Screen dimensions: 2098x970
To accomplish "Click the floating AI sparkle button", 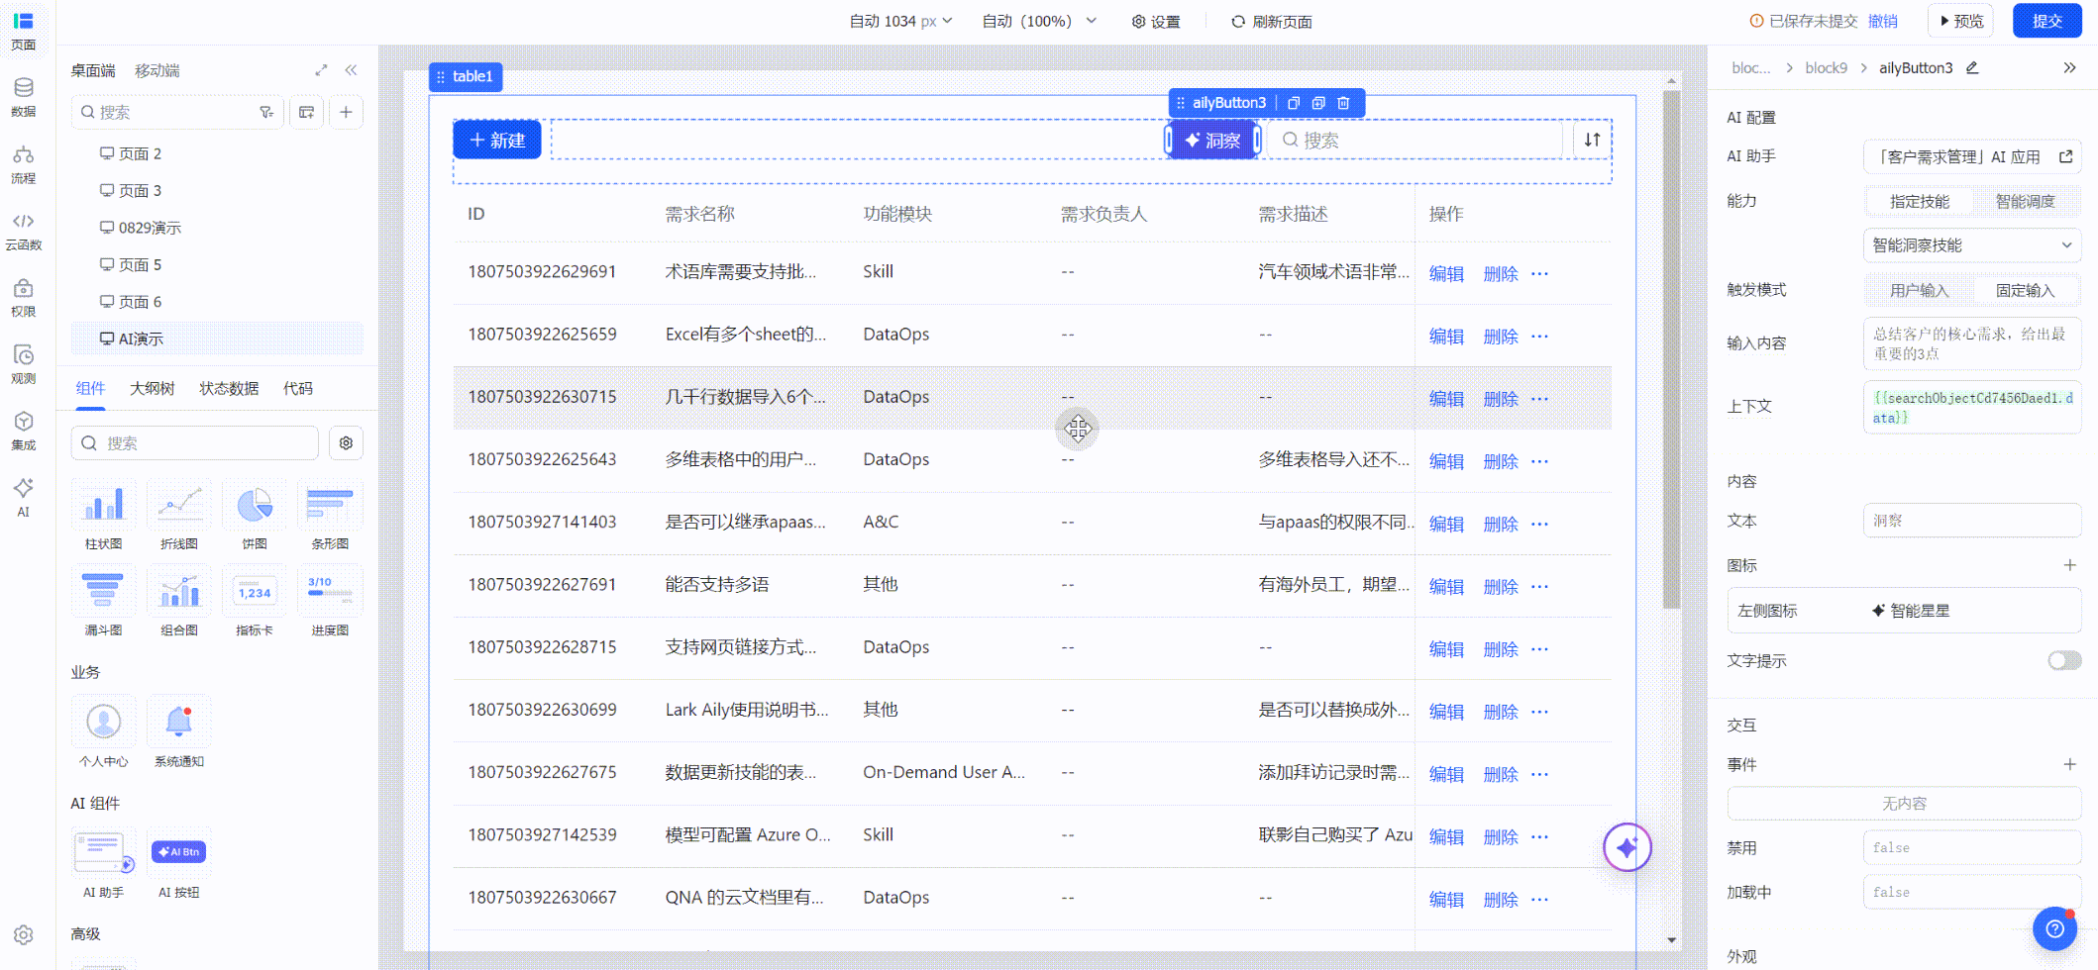I will tap(1626, 847).
